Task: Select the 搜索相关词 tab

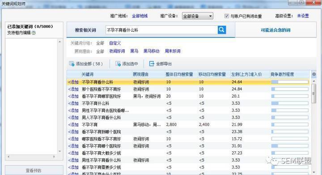Action: (x=85, y=30)
